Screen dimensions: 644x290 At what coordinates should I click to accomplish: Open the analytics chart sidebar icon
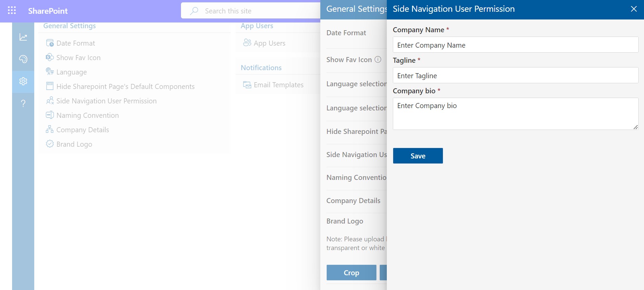[x=23, y=37]
